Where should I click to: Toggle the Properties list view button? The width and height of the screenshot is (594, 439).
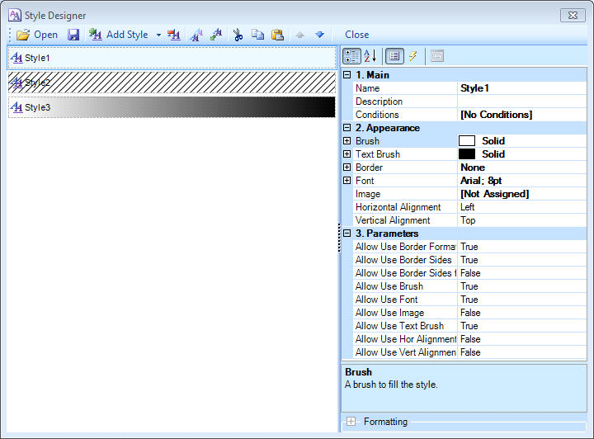pos(394,56)
